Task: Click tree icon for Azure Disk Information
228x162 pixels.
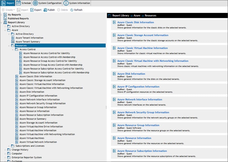Action: 17,92
